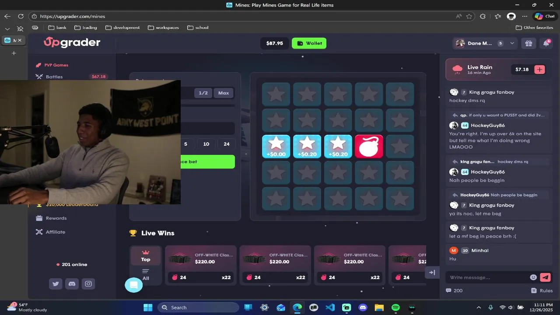
Task: Open notifications bell with badge
Action: [546, 43]
